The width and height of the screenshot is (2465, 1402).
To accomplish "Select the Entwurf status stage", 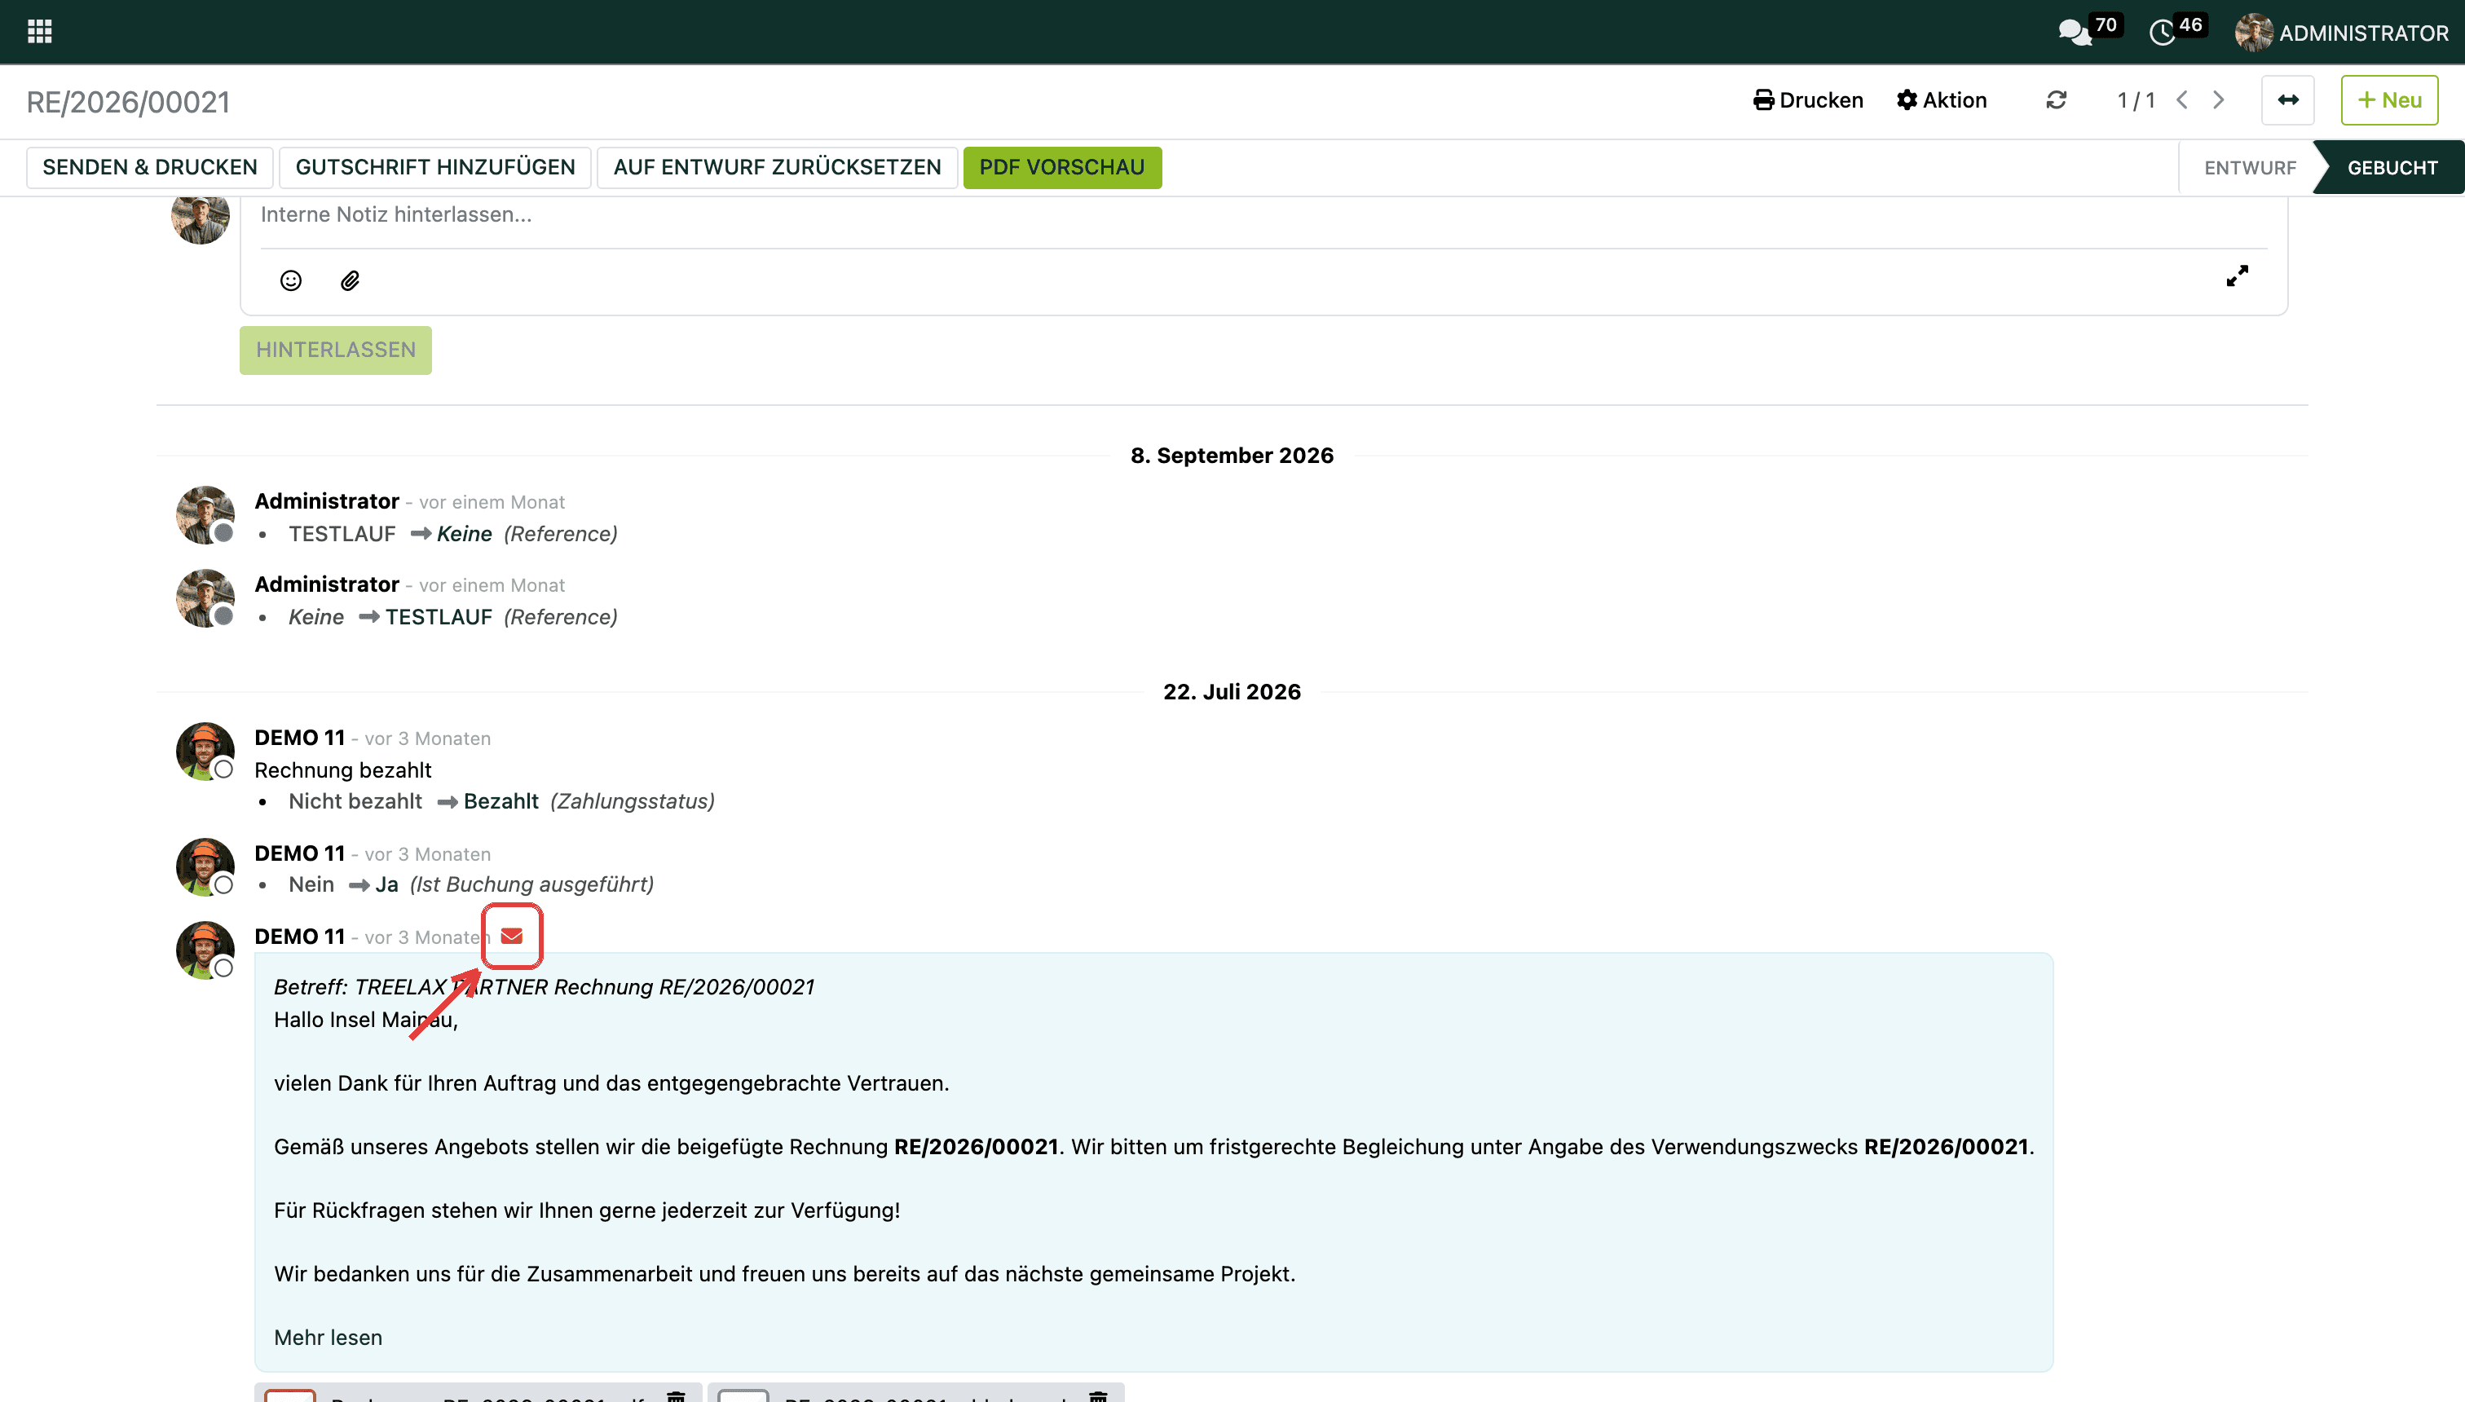I will [2249, 168].
